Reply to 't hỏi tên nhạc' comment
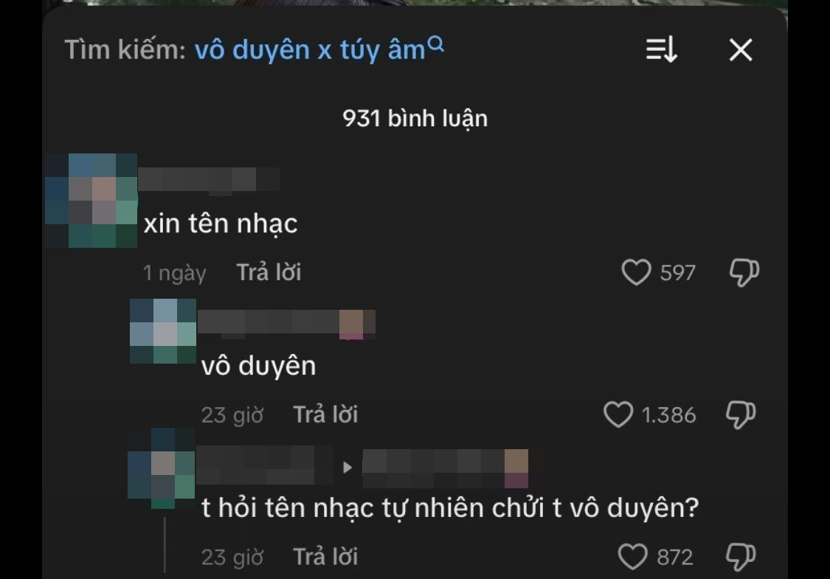Image resolution: width=830 pixels, height=579 pixels. [x=325, y=557]
